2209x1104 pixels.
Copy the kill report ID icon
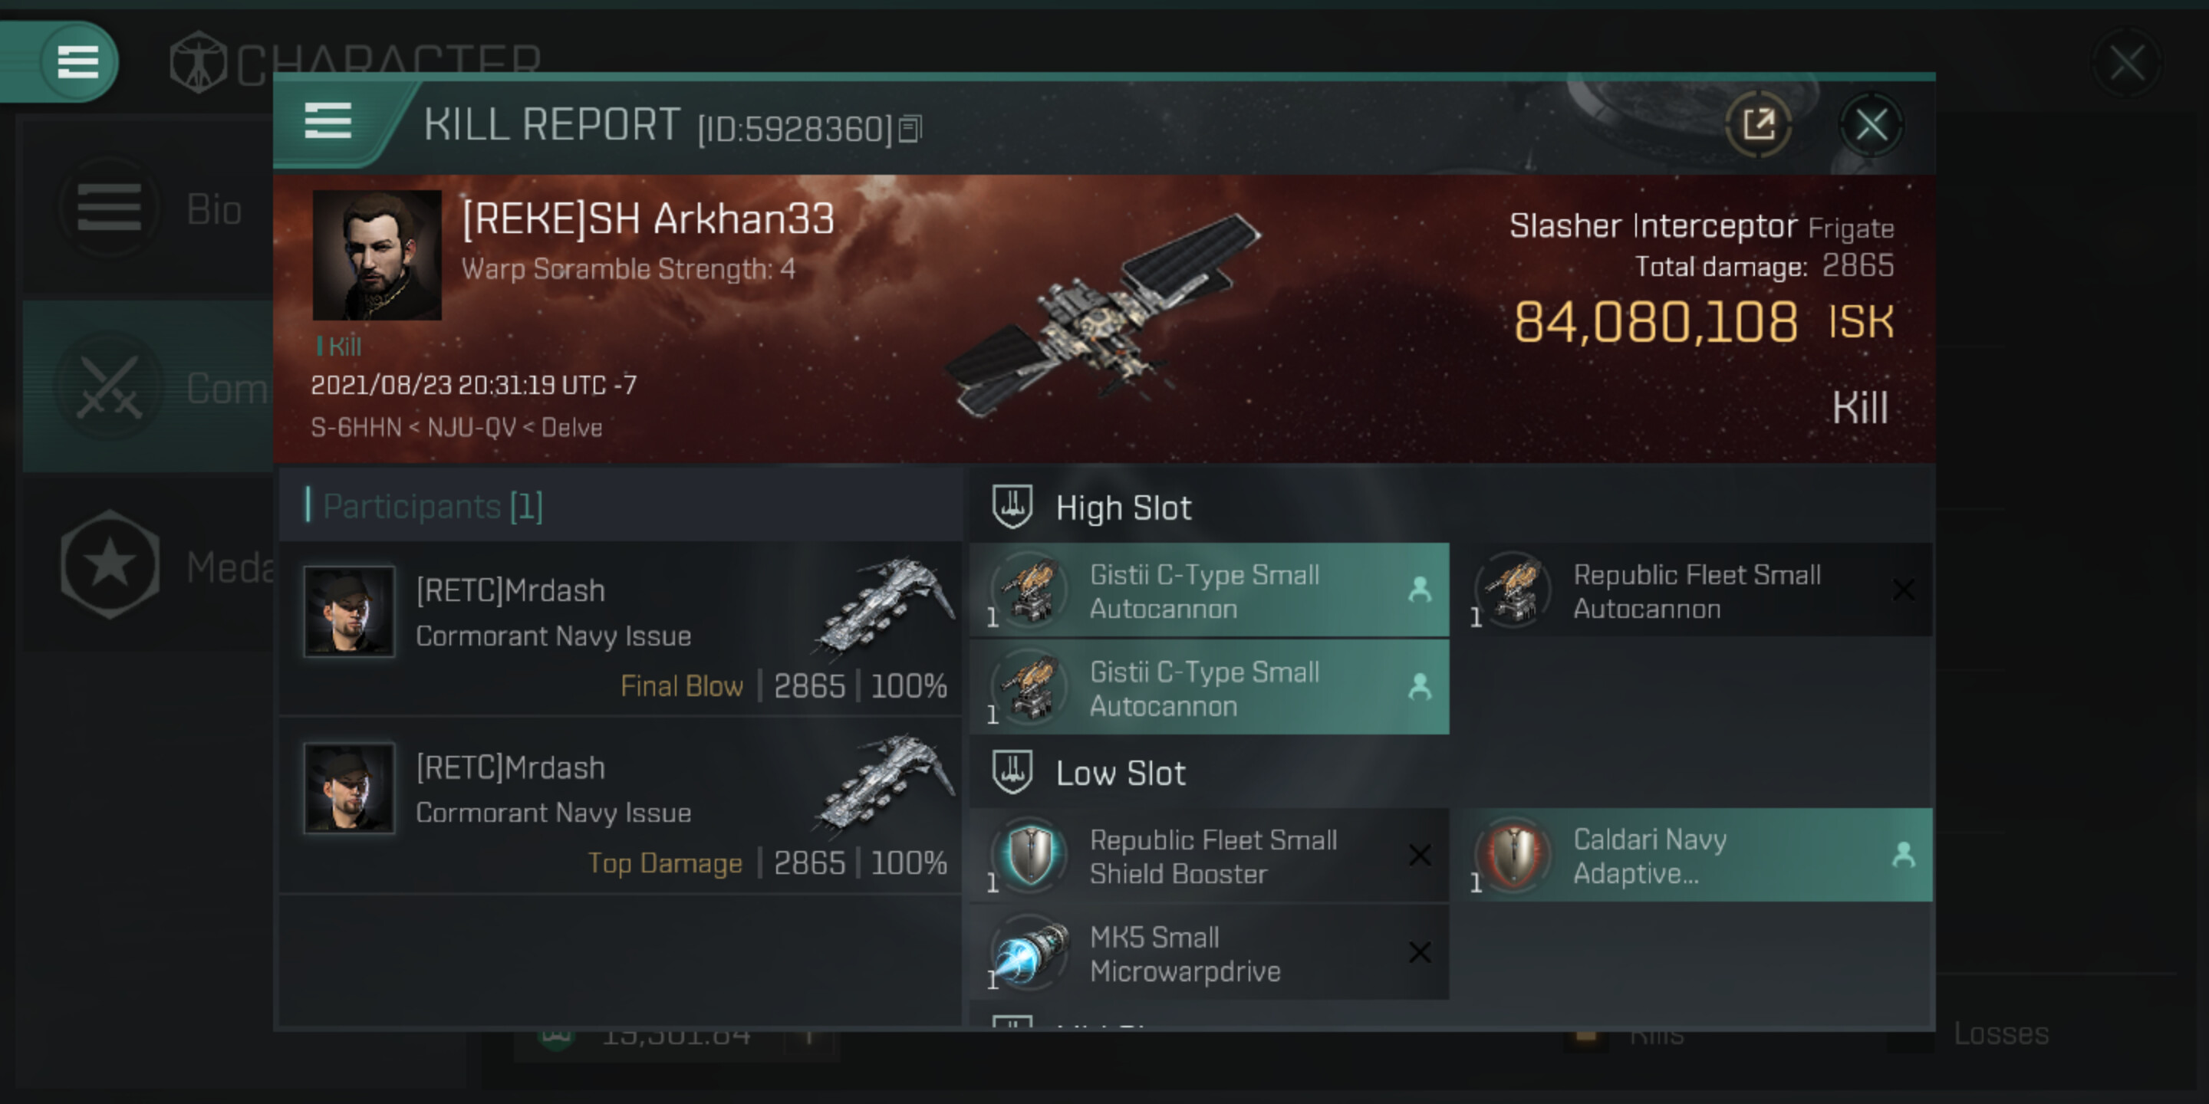(x=910, y=130)
